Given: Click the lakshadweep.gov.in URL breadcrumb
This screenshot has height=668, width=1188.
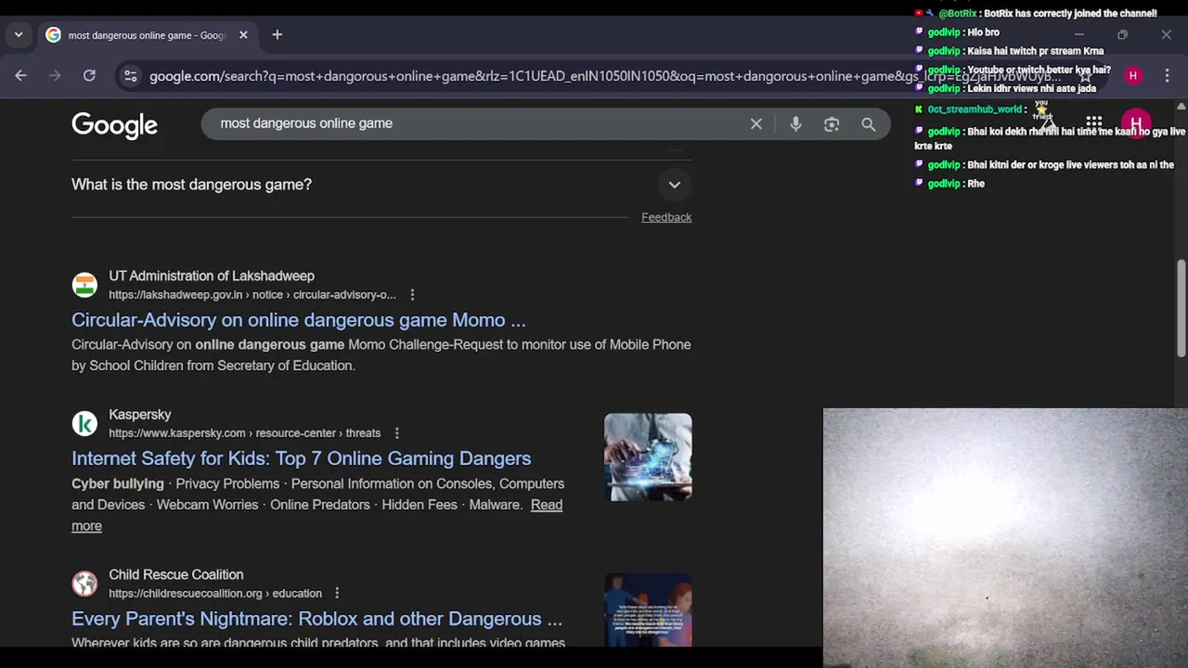Looking at the screenshot, I should [x=252, y=295].
